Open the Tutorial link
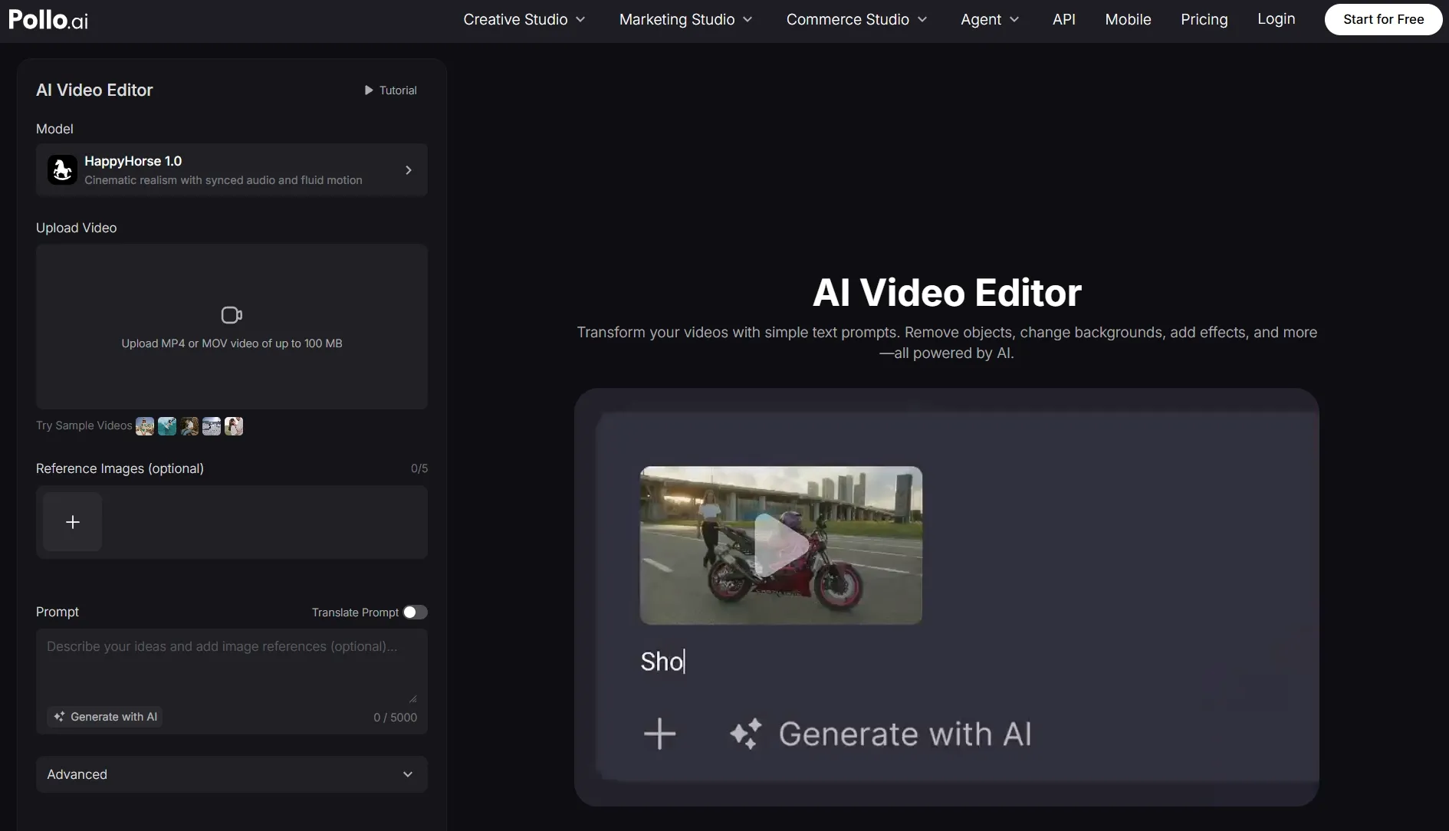The height and width of the screenshot is (831, 1449). [391, 90]
